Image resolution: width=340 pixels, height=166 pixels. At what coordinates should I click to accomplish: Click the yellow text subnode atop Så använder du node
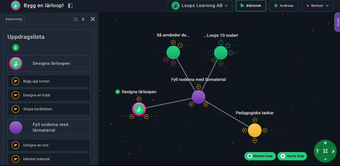(x=173, y=42)
